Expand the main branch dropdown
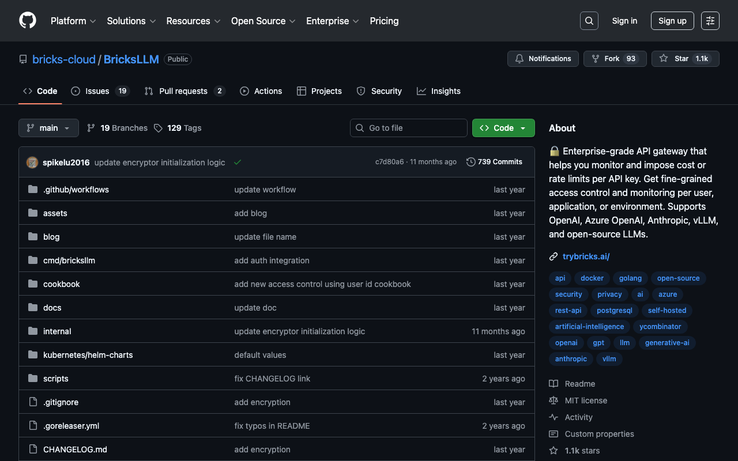Image resolution: width=738 pixels, height=461 pixels. click(48, 128)
